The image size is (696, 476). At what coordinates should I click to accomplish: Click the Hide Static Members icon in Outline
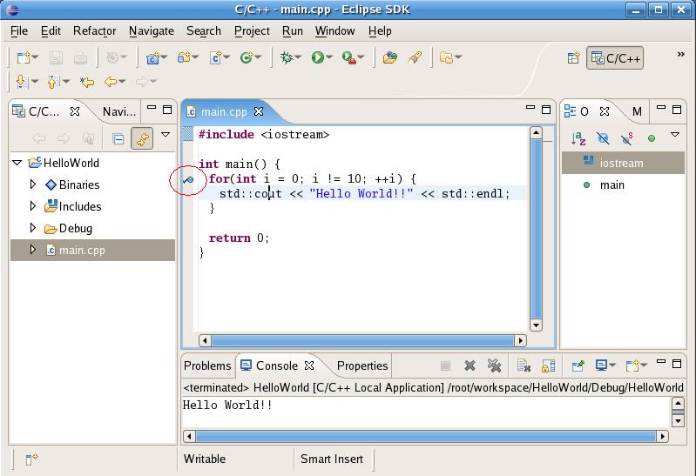tap(626, 138)
